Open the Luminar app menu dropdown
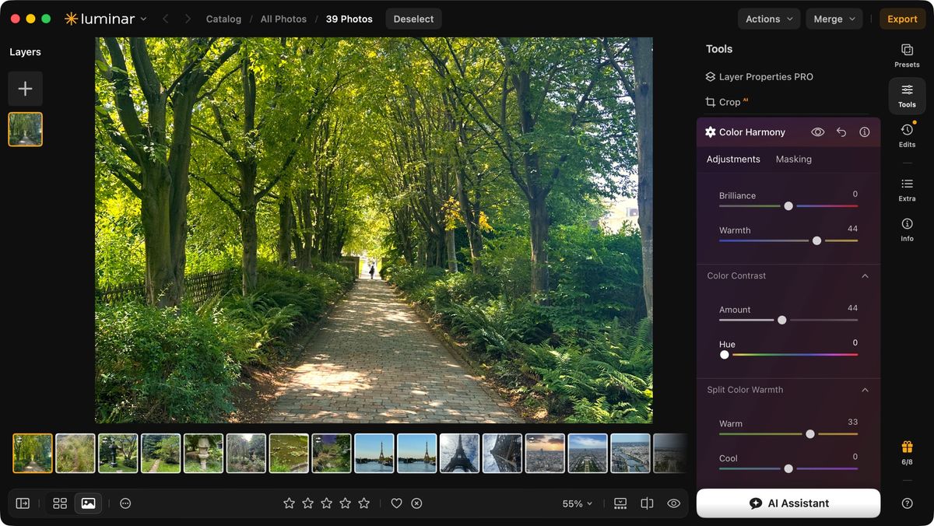 (143, 19)
